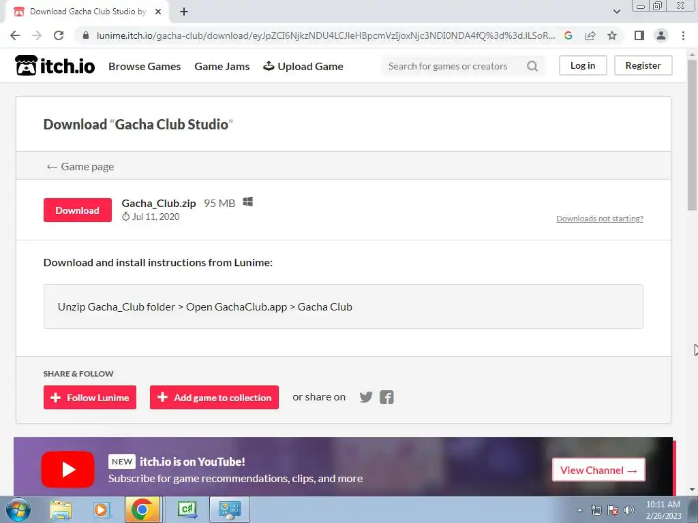
Task: Bookmark this page with star icon
Action: 612,35
